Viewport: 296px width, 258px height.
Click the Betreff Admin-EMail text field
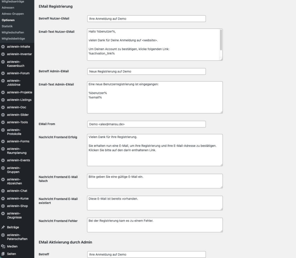146,71
